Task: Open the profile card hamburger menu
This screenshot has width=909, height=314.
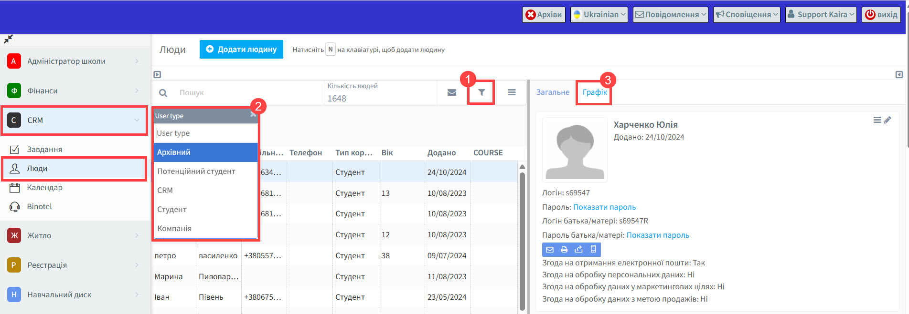Action: click(877, 120)
